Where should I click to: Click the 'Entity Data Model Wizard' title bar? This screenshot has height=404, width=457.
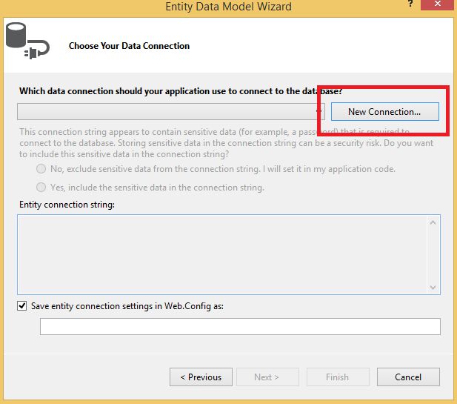(x=228, y=7)
